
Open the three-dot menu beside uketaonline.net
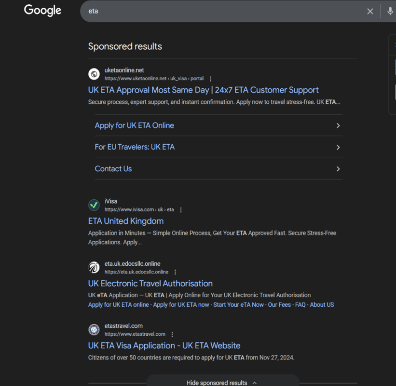[x=210, y=79]
